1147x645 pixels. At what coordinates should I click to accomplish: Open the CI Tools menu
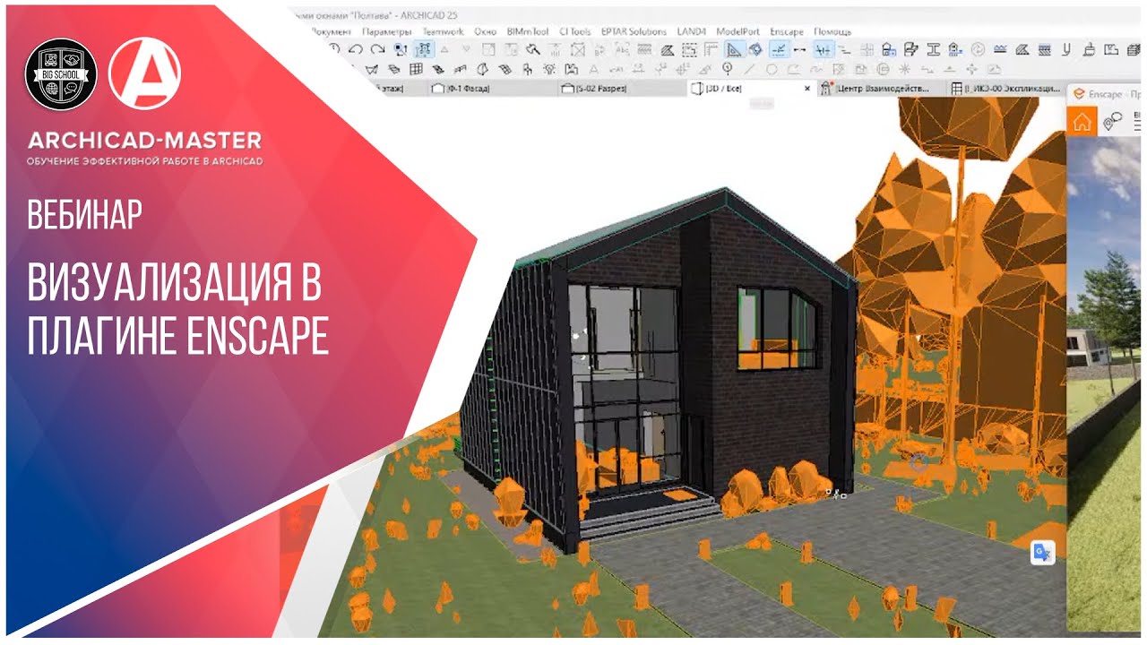[575, 31]
